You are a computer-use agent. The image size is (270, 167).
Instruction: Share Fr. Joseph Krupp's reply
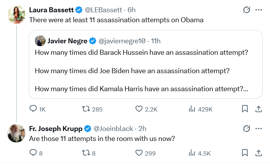click(x=258, y=153)
